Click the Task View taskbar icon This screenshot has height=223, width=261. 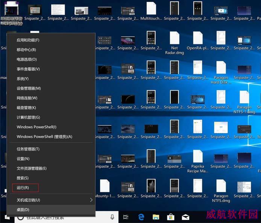[126, 217]
